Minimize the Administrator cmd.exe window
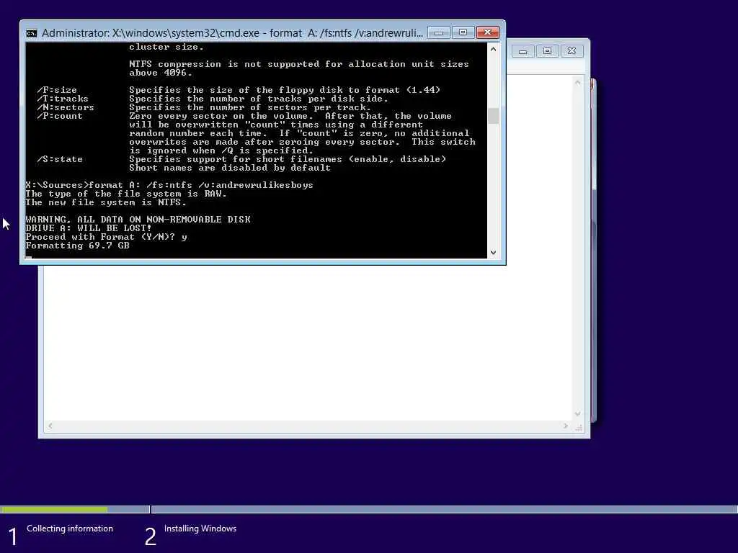 click(439, 32)
